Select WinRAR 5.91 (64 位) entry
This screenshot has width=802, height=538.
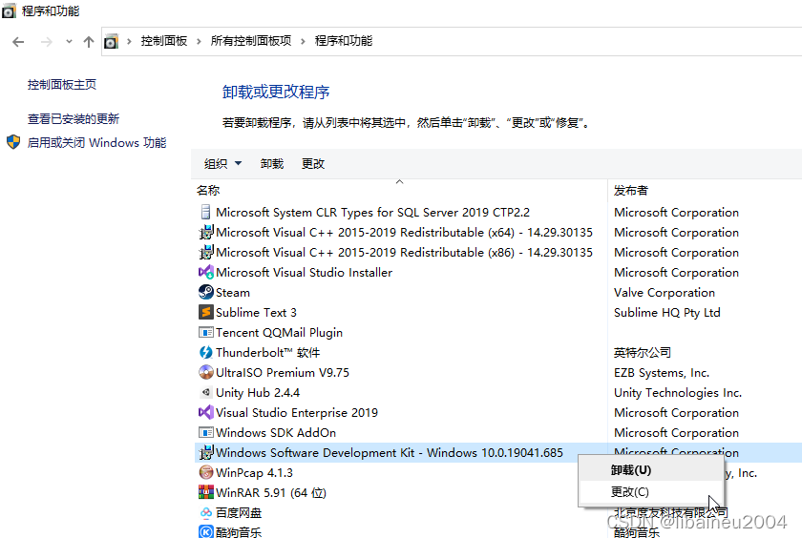[x=271, y=493]
